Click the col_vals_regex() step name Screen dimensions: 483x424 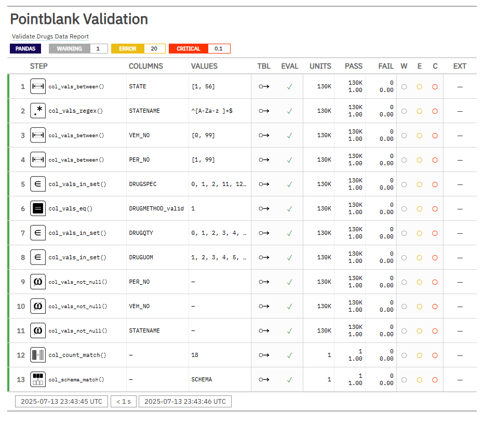(x=75, y=111)
